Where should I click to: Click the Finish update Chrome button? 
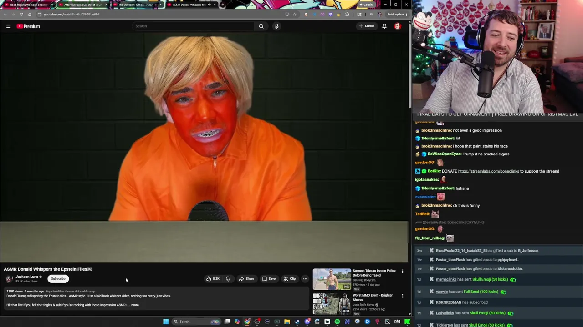click(x=396, y=14)
